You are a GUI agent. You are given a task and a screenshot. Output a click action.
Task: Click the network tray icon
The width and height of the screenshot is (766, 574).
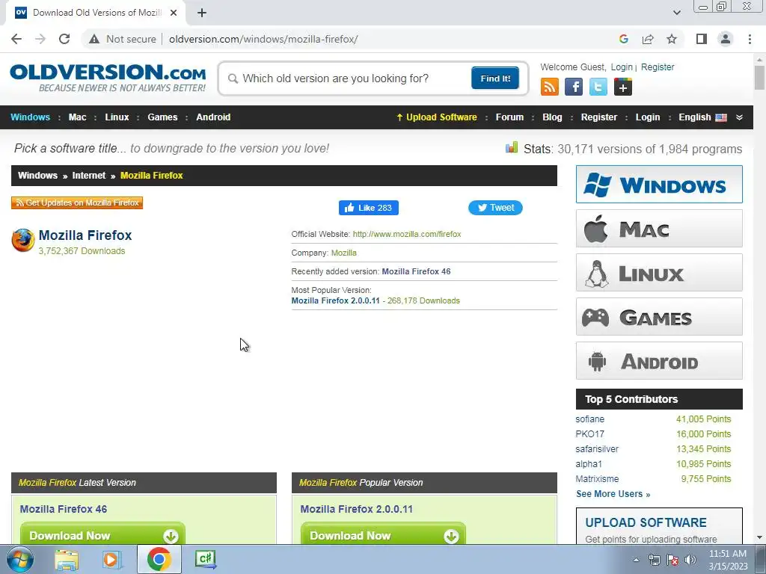654,560
